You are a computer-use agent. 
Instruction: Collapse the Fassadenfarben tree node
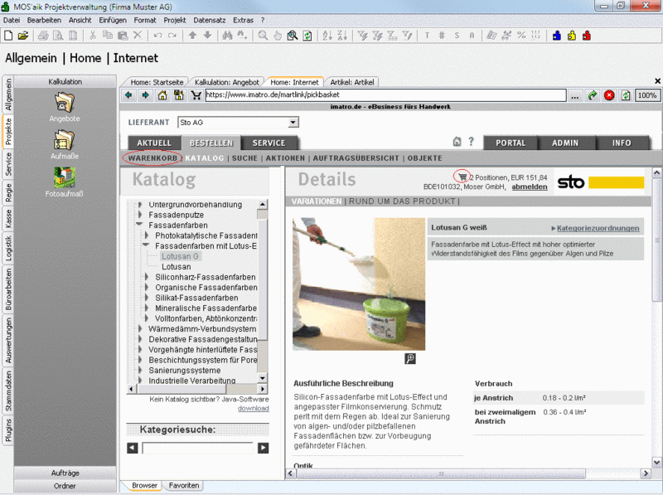(x=139, y=225)
